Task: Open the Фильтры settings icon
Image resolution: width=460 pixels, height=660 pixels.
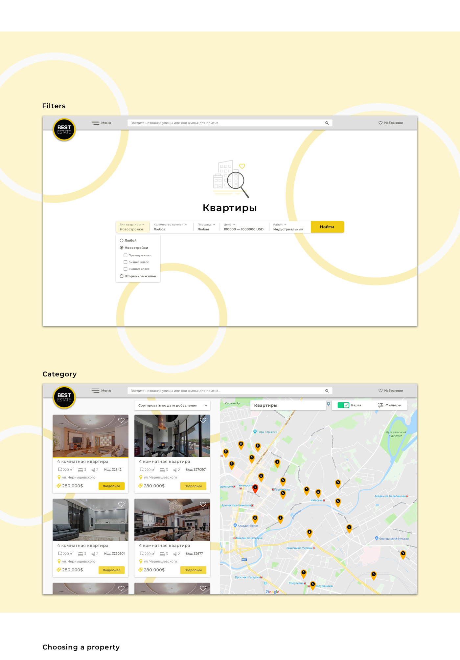Action: 380,405
